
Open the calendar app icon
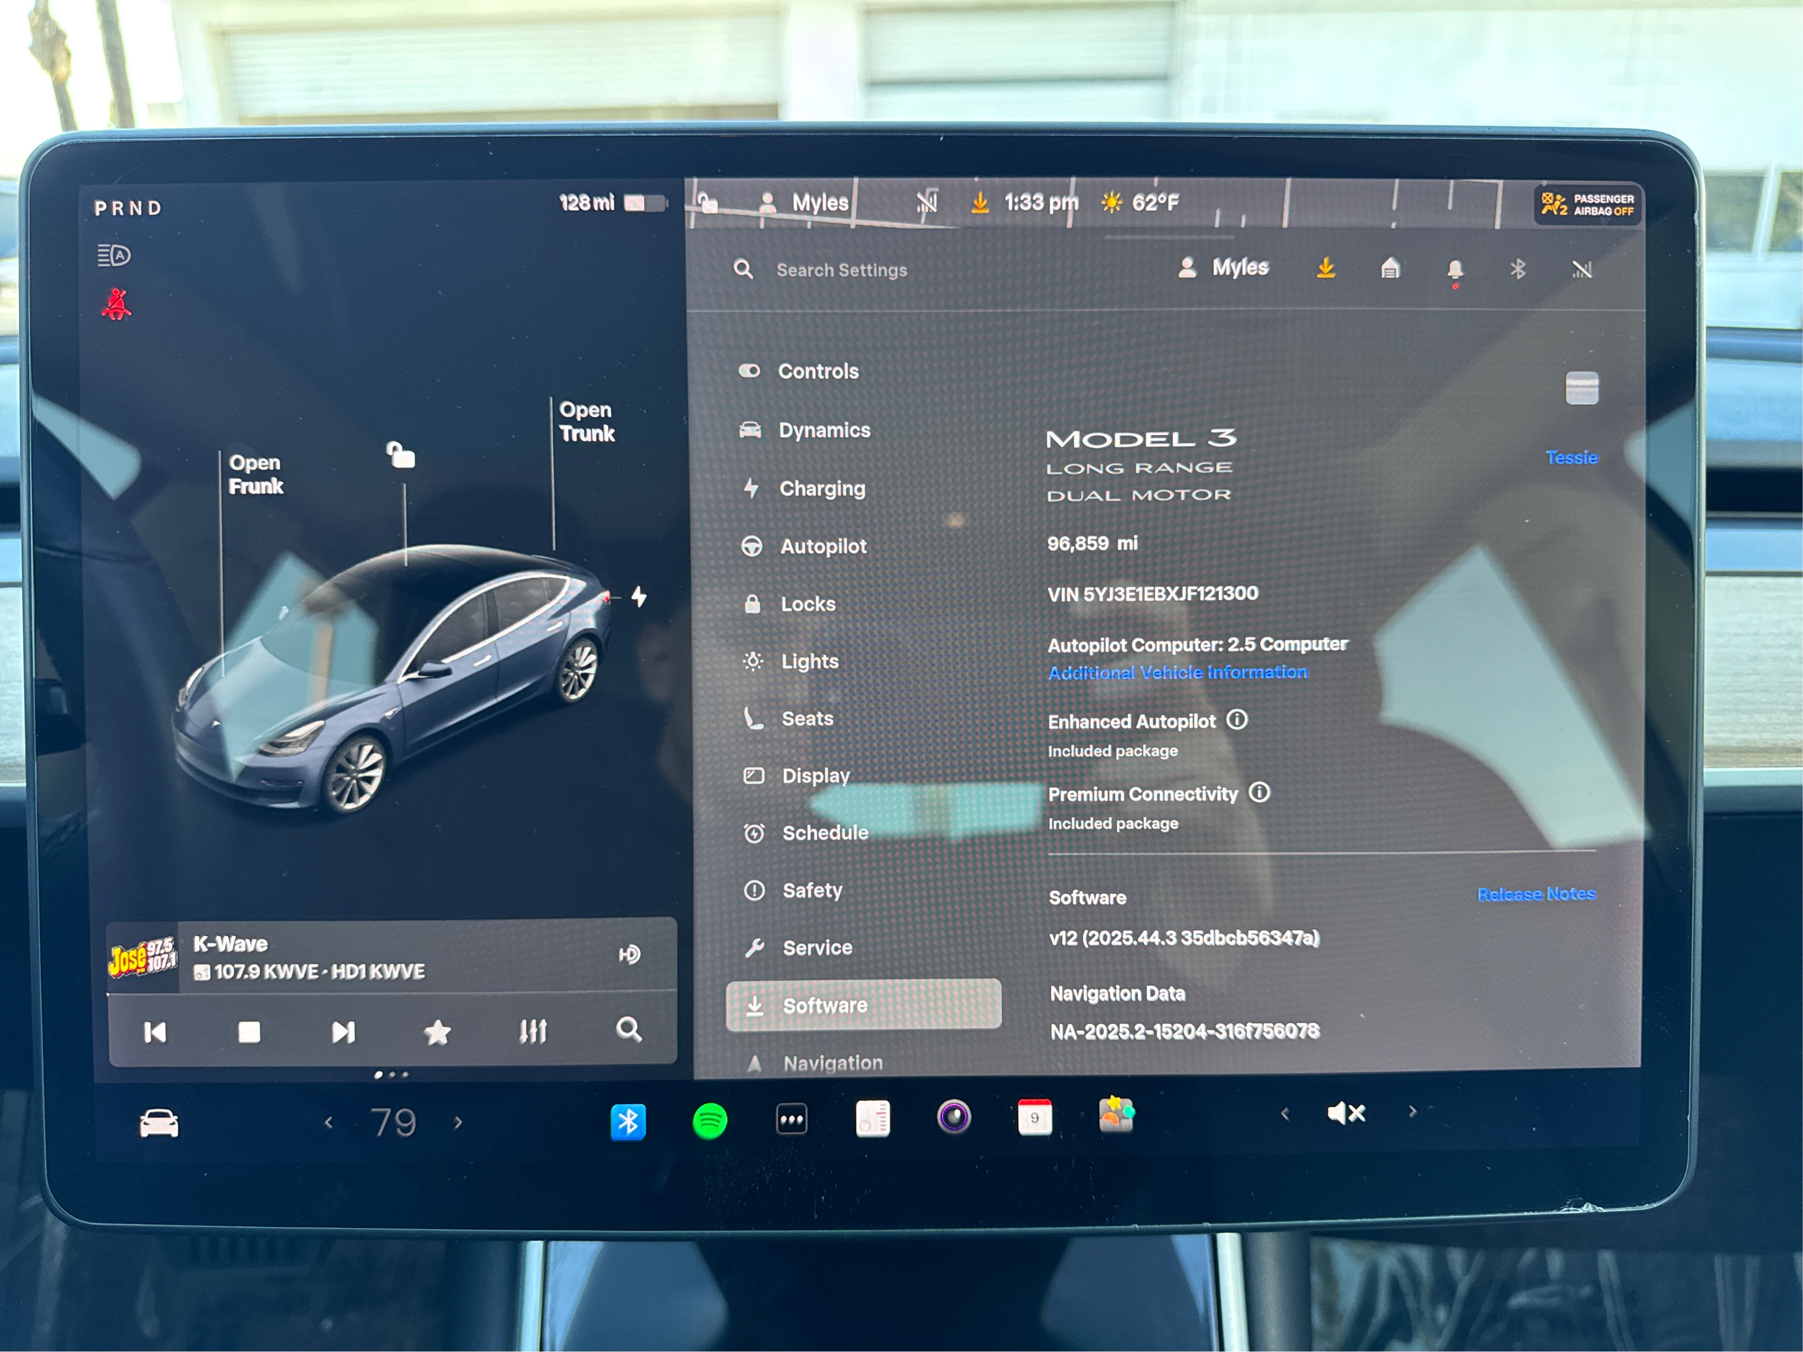1034,1116
